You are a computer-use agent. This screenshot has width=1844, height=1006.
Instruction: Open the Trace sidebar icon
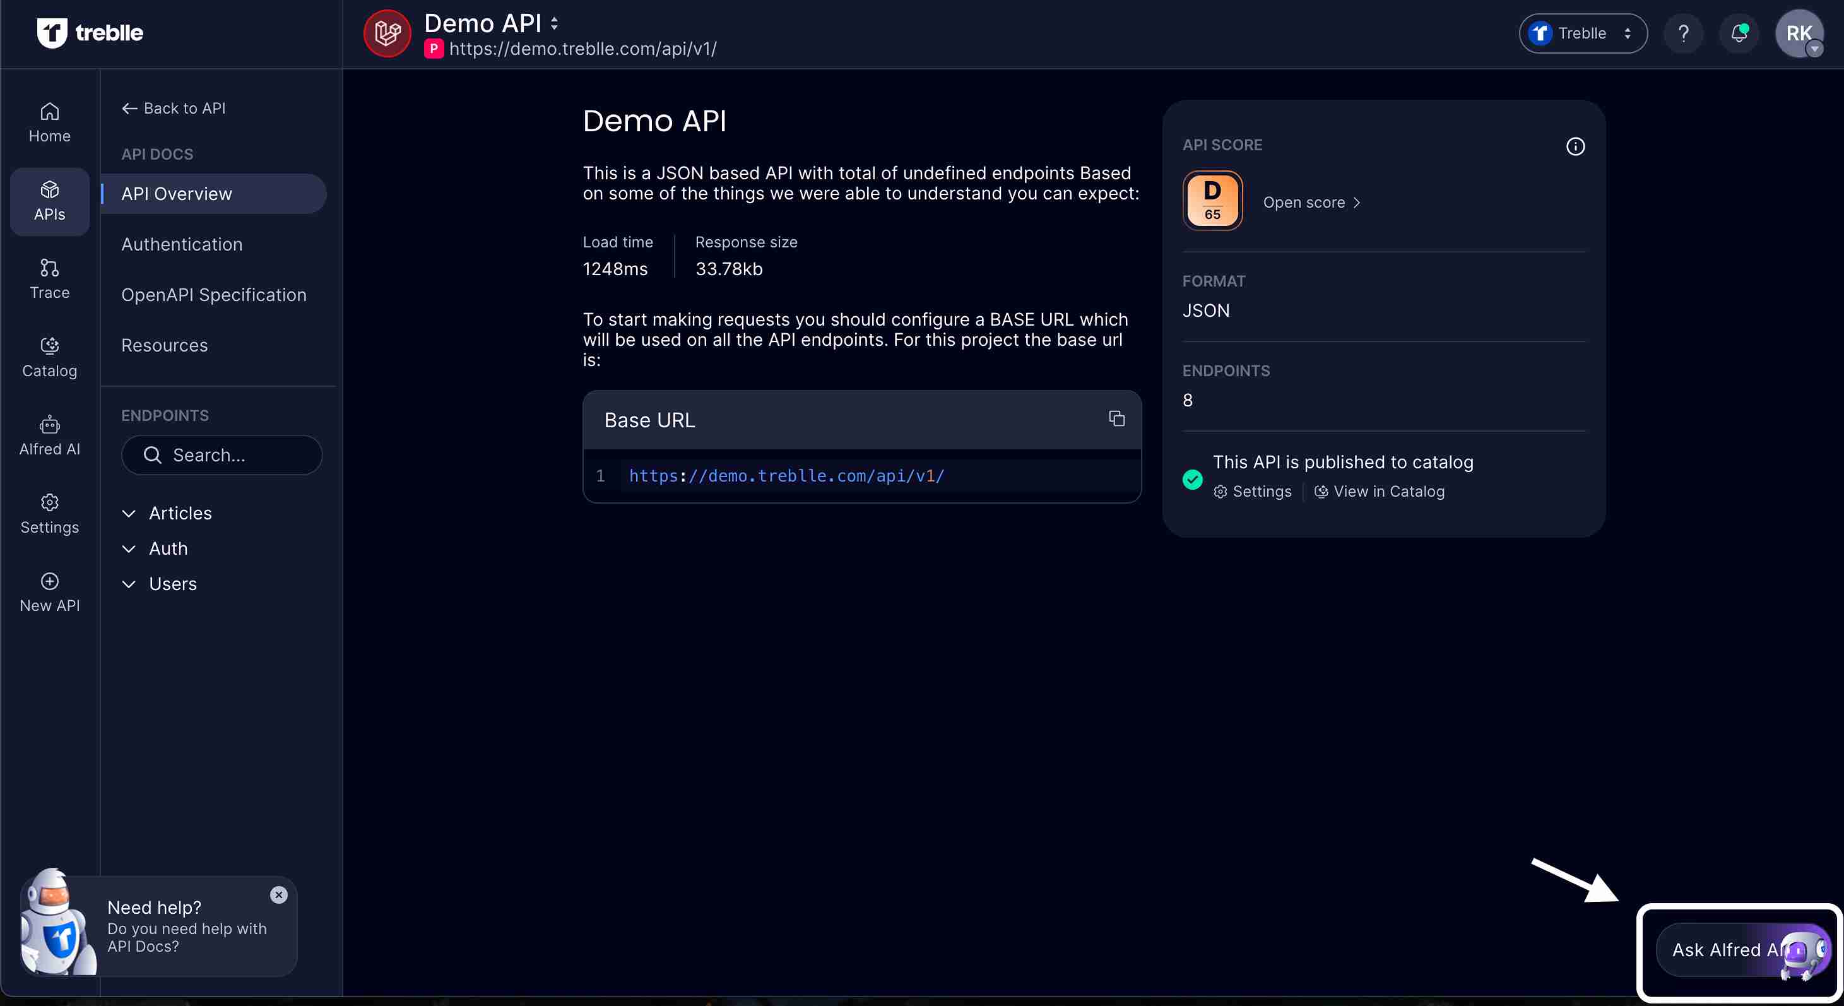(x=49, y=278)
